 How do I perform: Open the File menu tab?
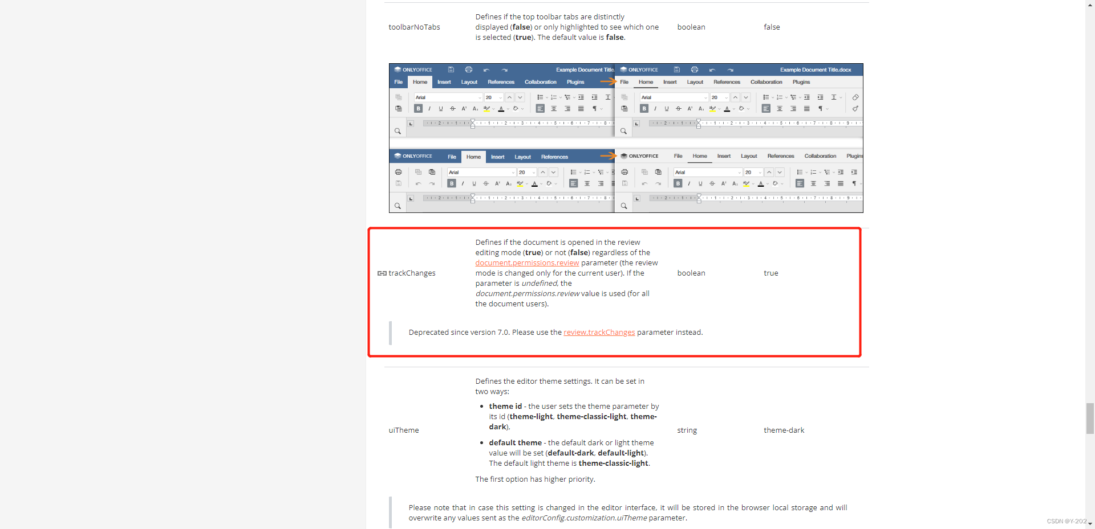click(398, 82)
